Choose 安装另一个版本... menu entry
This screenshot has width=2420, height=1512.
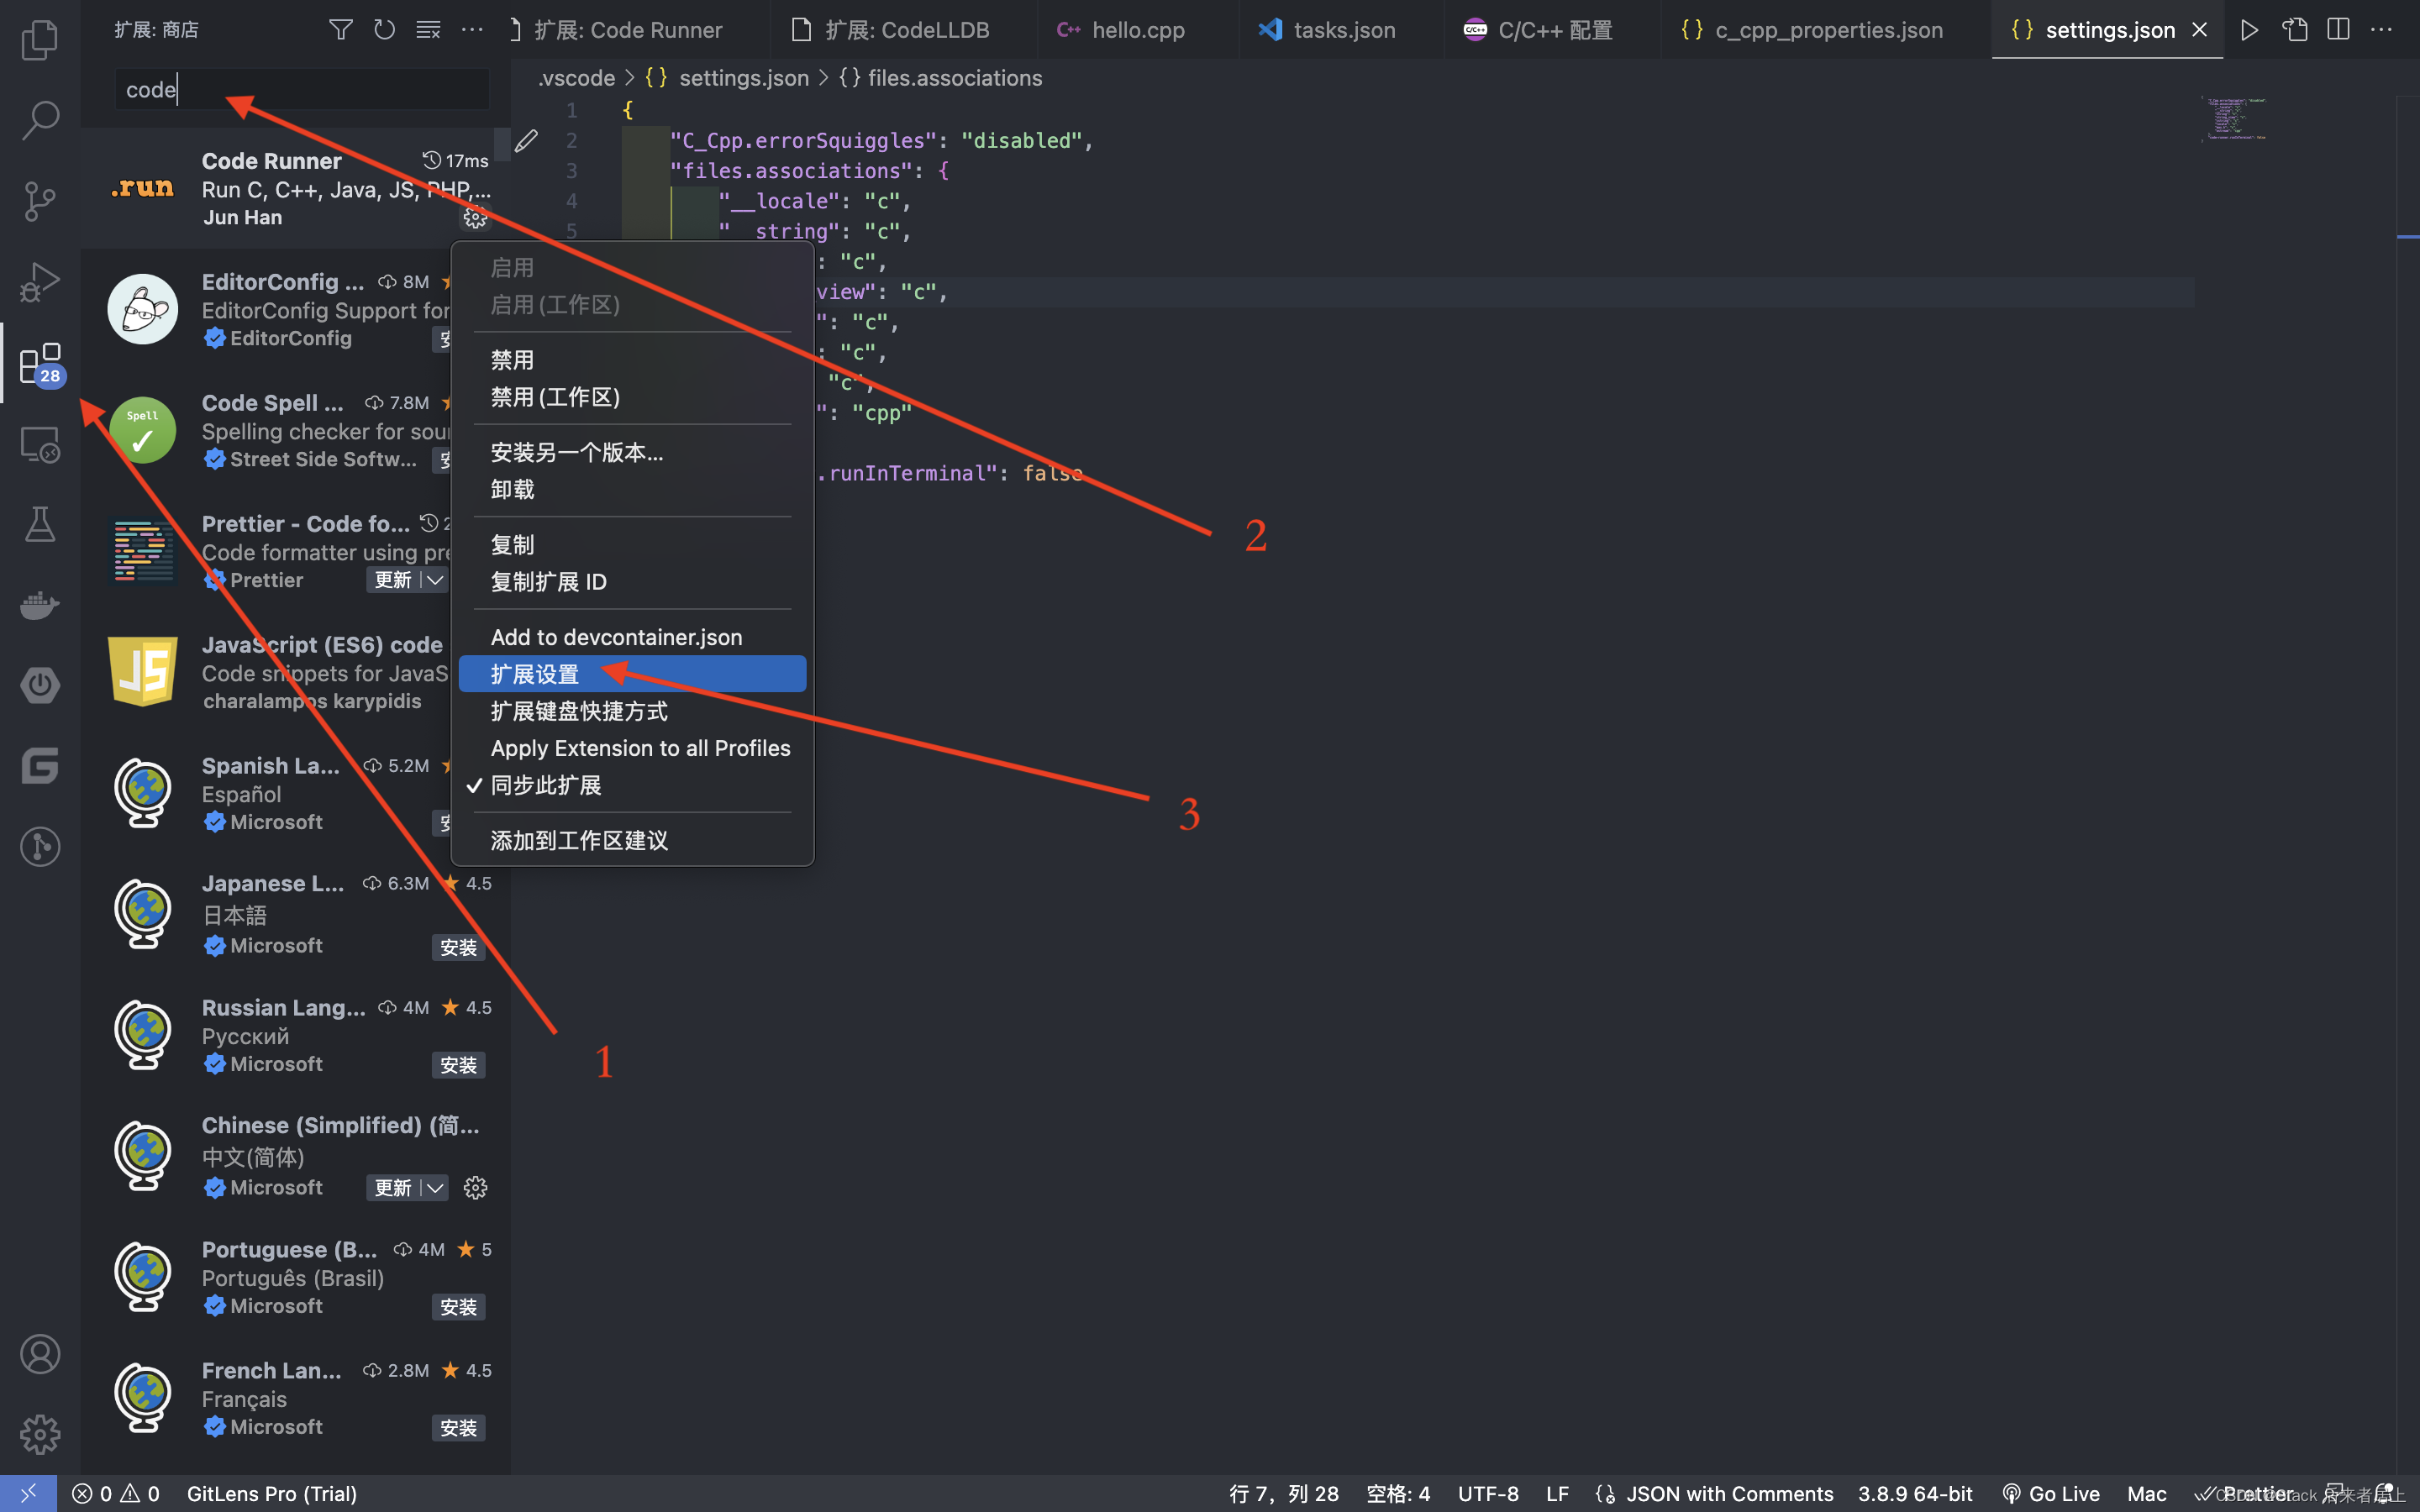click(x=632, y=452)
